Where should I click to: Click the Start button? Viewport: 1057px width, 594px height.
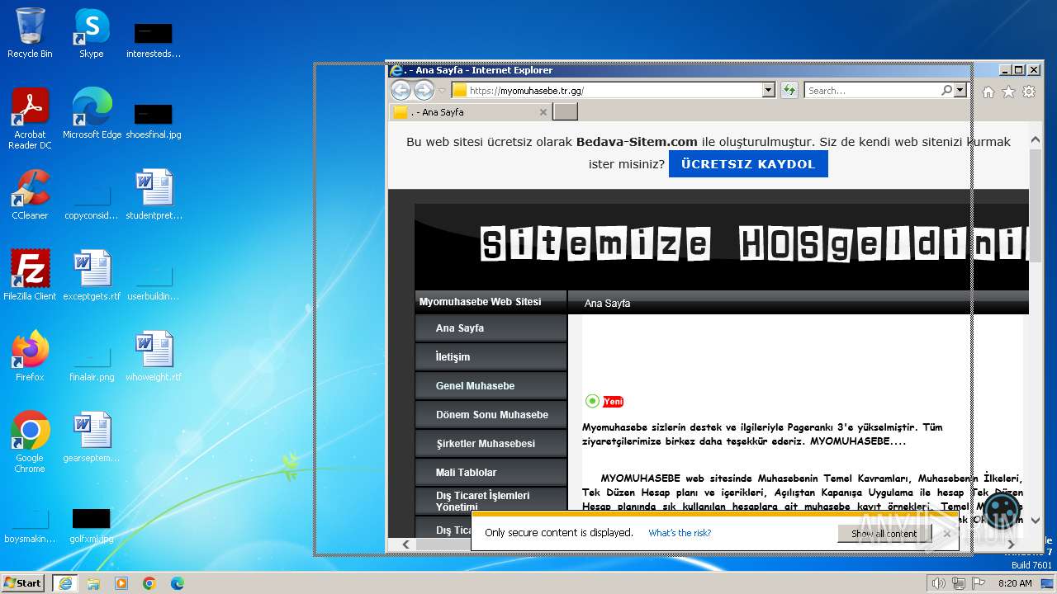click(x=23, y=583)
